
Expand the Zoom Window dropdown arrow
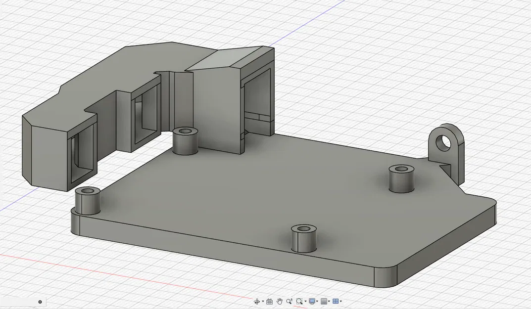[305, 301]
